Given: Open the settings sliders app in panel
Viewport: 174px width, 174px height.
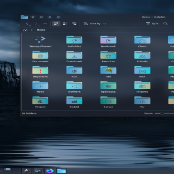Looking at the screenshot, I should coord(38,171).
